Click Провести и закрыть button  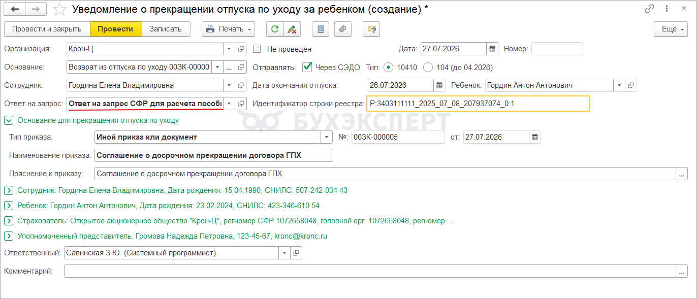[x=47, y=29]
